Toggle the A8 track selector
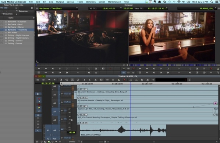Screen dimensions: 220x143 point(54,120)
